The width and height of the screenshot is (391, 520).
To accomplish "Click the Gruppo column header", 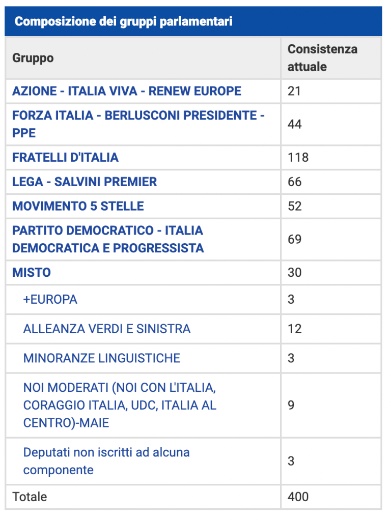I will tap(33, 58).
